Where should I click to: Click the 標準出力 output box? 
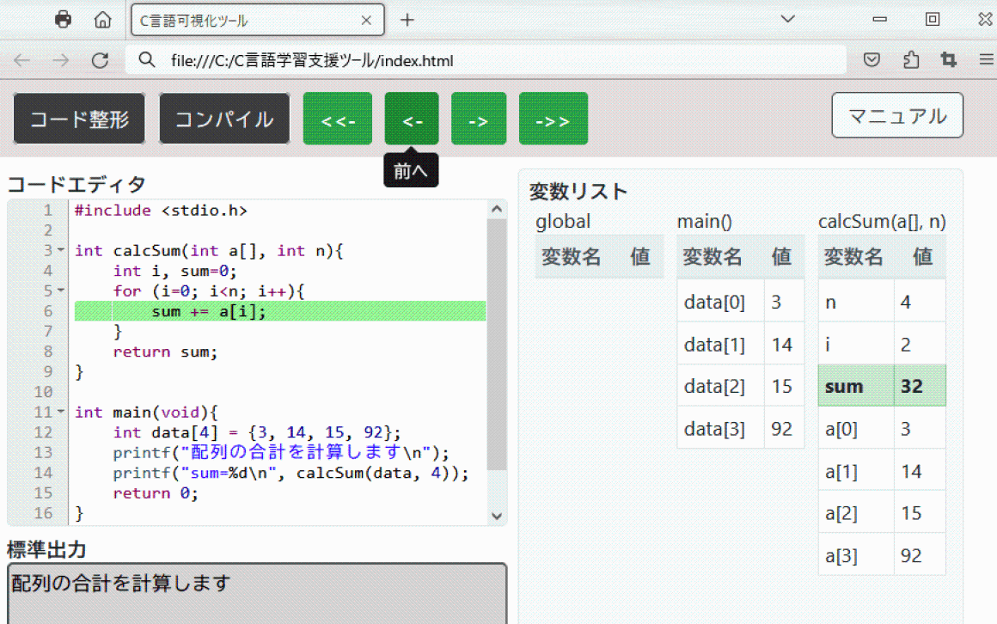(x=257, y=593)
